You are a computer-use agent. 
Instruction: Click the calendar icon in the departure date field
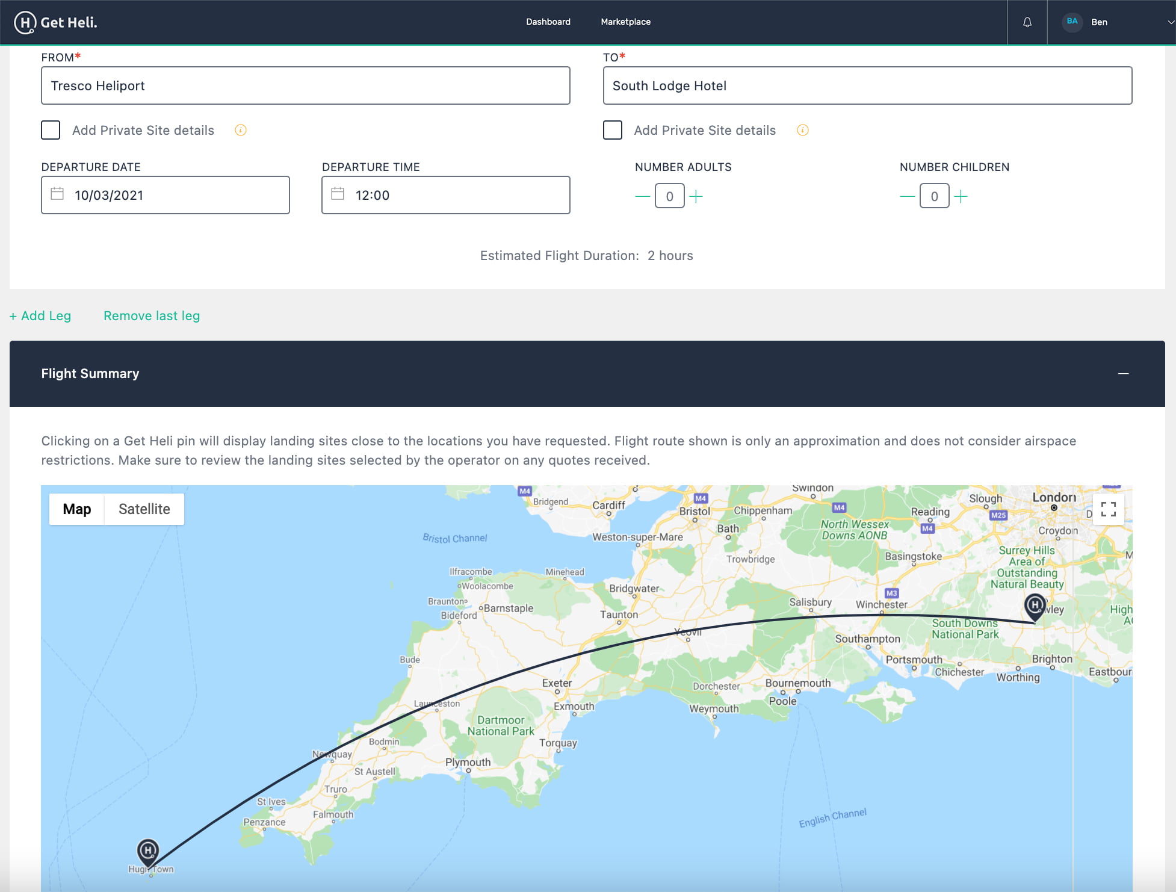57,194
